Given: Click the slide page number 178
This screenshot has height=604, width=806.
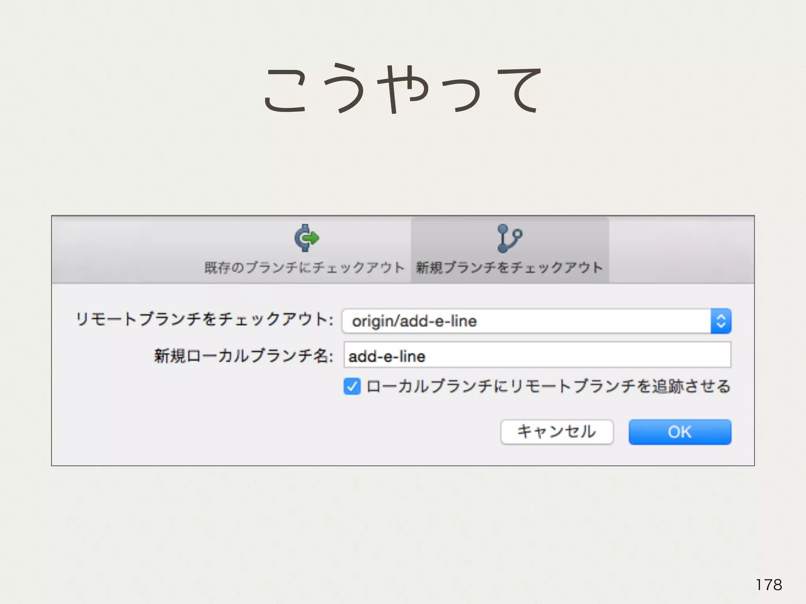Looking at the screenshot, I should (x=769, y=585).
